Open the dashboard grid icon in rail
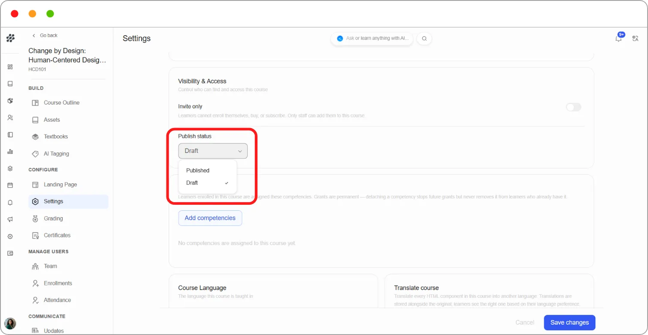 point(10,67)
